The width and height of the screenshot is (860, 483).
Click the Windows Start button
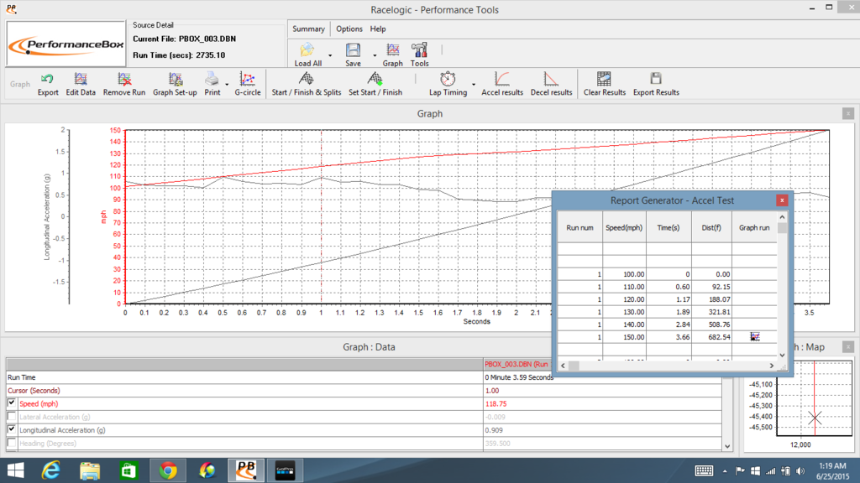tap(15, 470)
